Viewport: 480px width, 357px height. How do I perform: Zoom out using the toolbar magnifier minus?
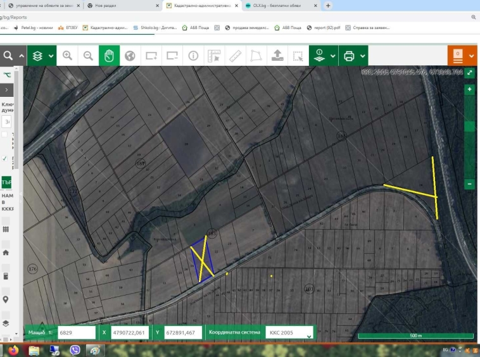pyautogui.click(x=88, y=56)
